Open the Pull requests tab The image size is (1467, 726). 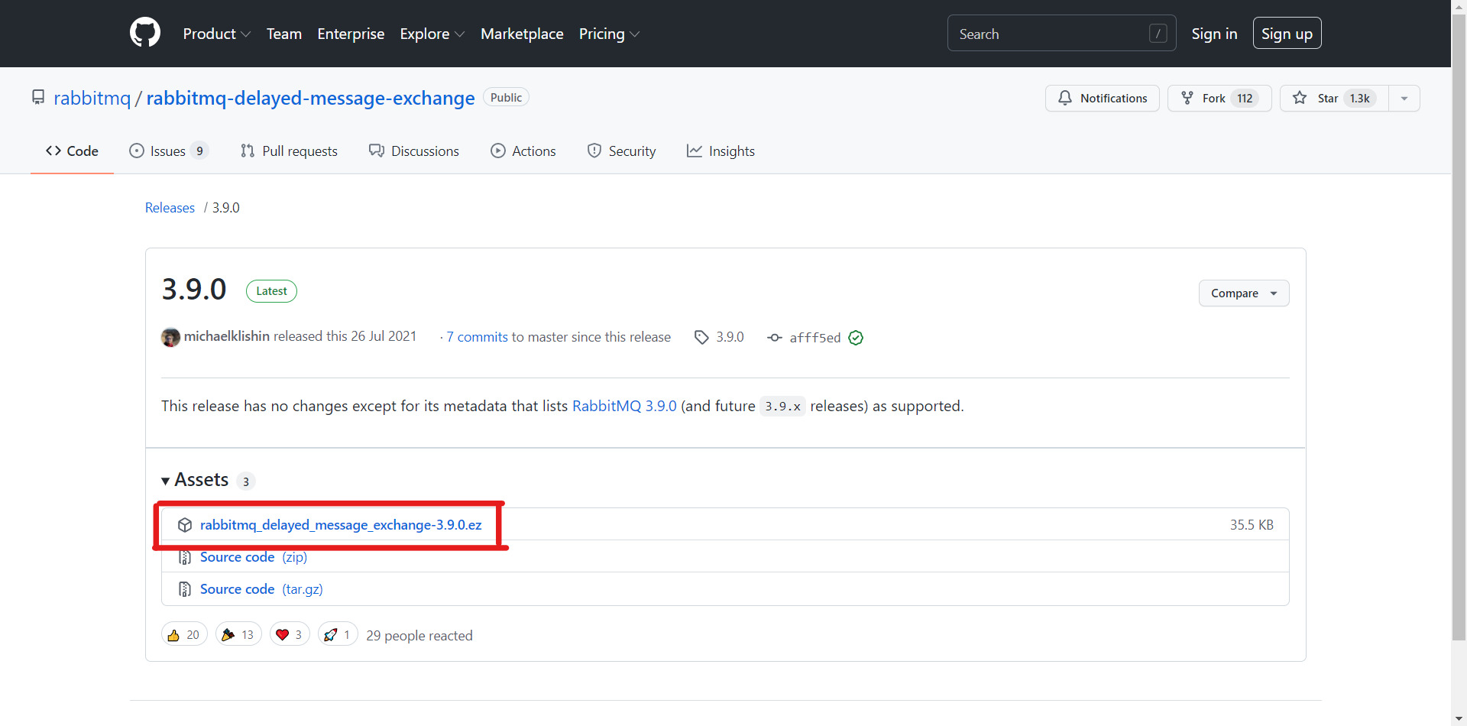click(289, 151)
